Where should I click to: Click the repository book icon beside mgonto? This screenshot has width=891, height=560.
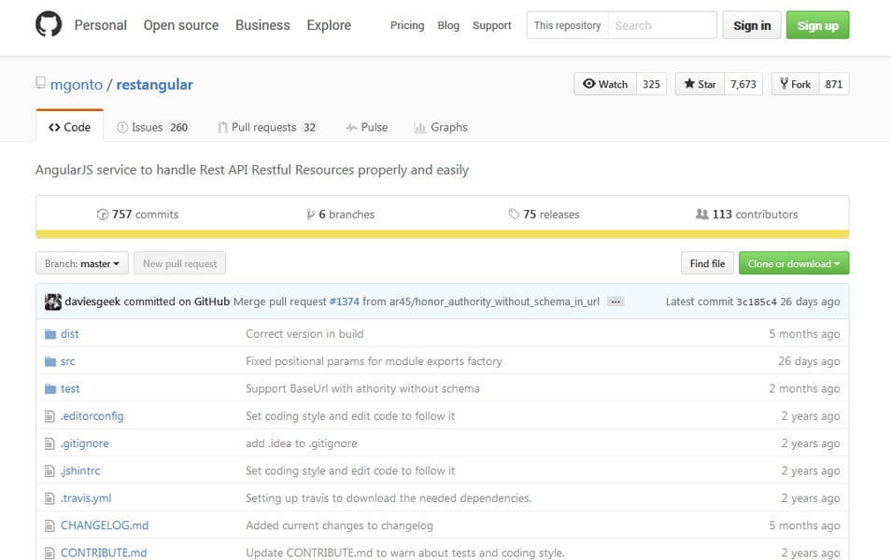pyautogui.click(x=40, y=83)
